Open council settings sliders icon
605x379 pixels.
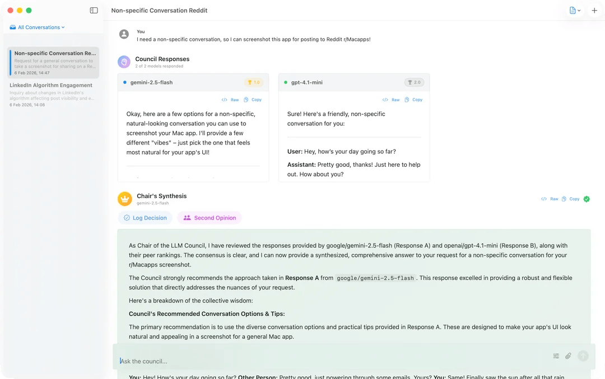pyautogui.click(x=556, y=355)
